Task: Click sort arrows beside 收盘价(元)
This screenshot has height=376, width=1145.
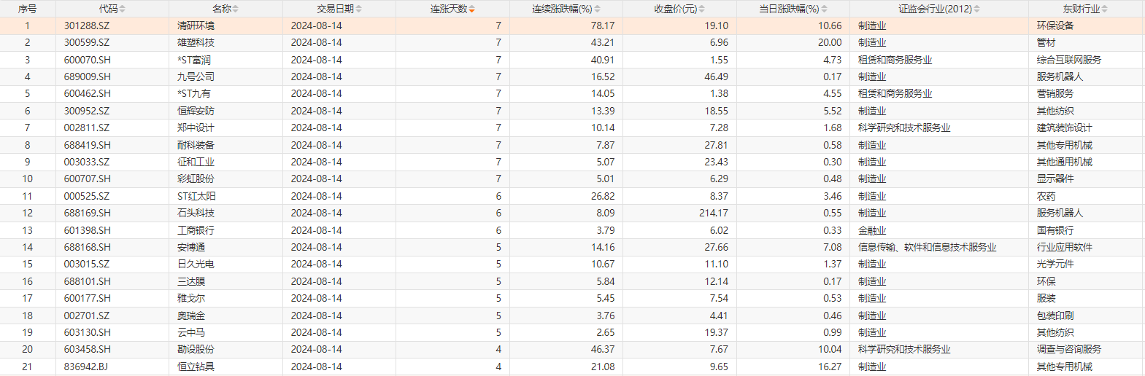Action: tap(702, 9)
